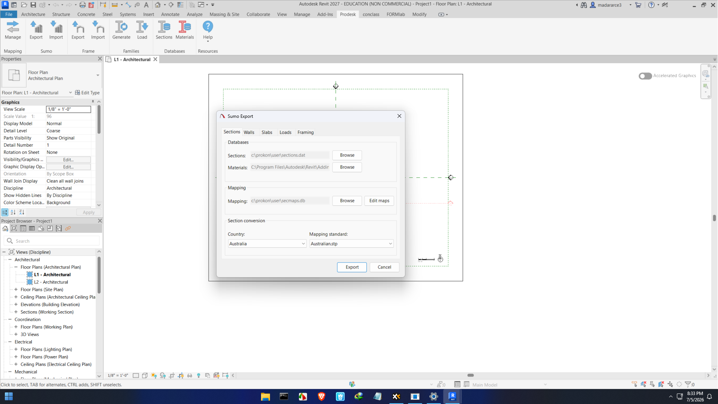Switch to the Walls tab in Sumo Export
718x404 pixels.
click(x=249, y=132)
